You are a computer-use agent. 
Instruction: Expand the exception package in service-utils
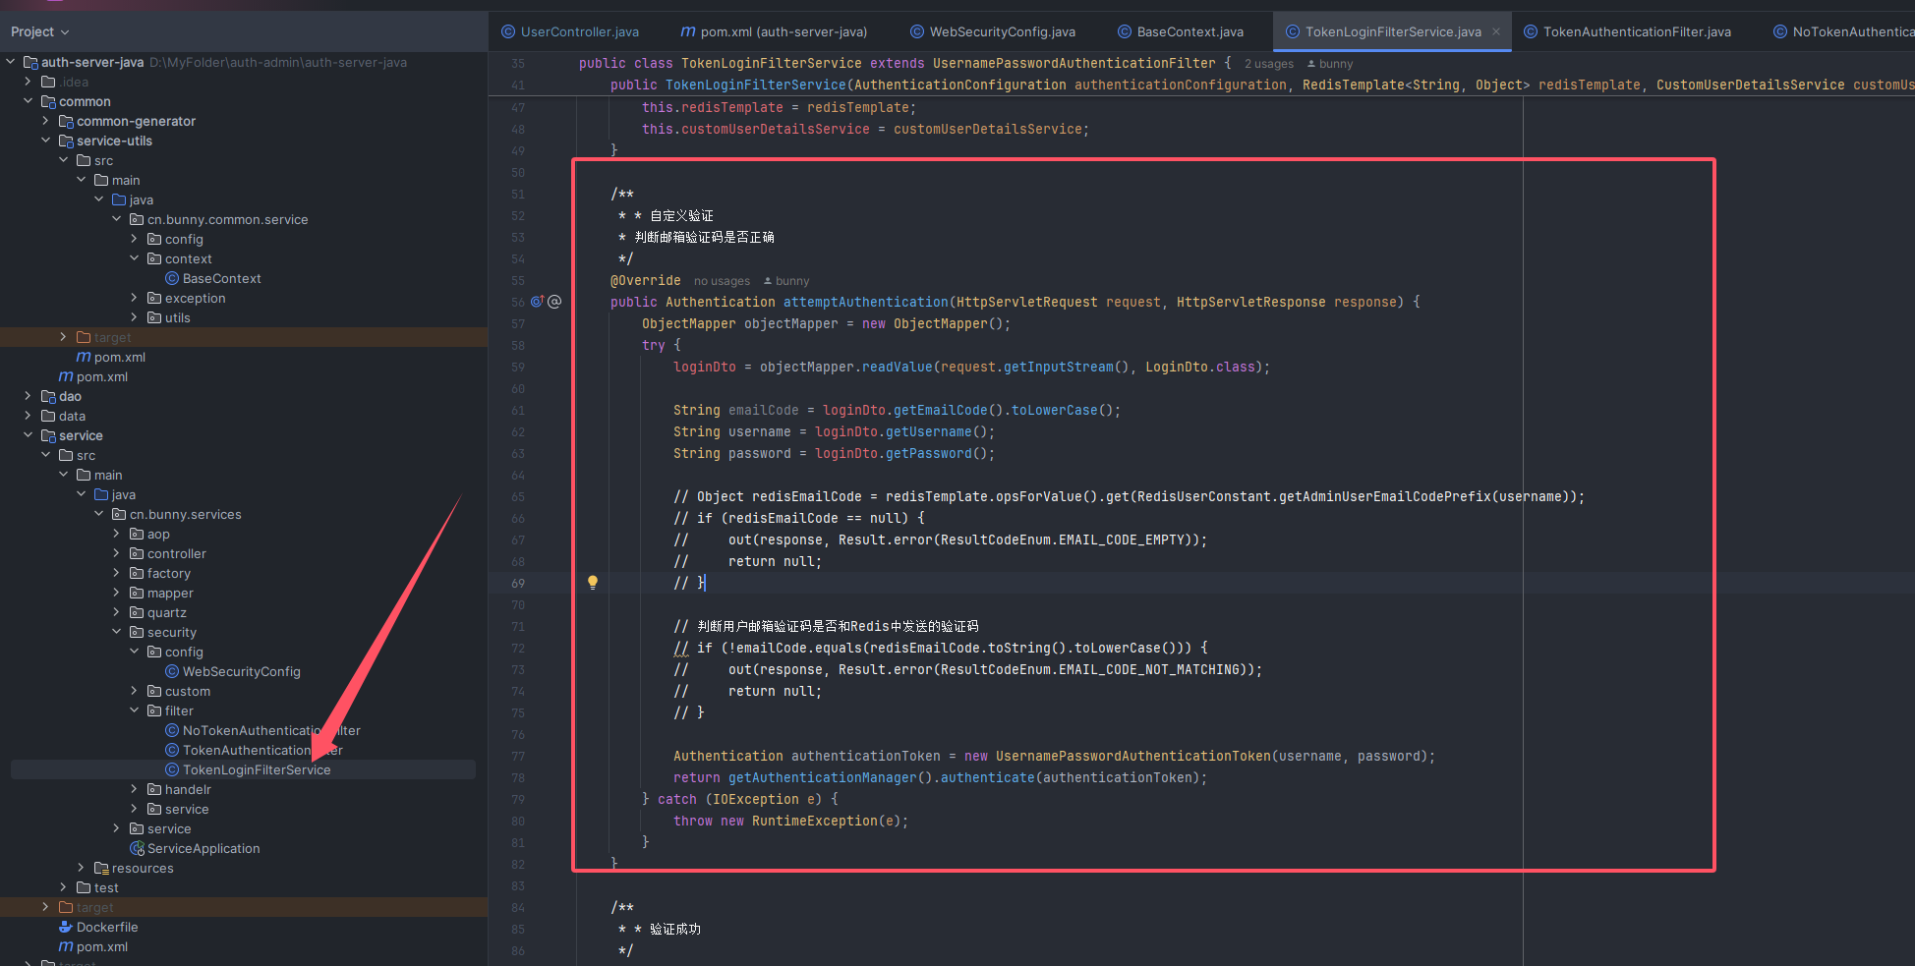pyautogui.click(x=135, y=298)
